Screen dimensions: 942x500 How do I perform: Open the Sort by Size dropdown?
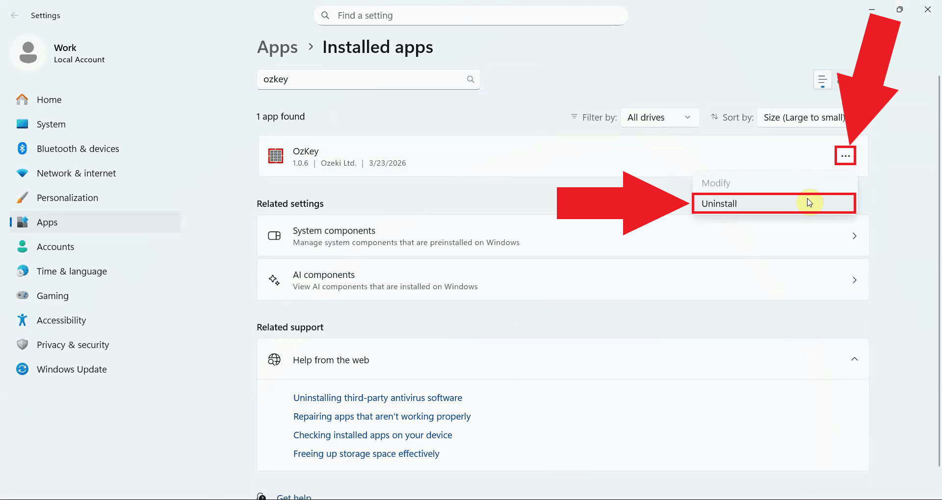point(803,118)
